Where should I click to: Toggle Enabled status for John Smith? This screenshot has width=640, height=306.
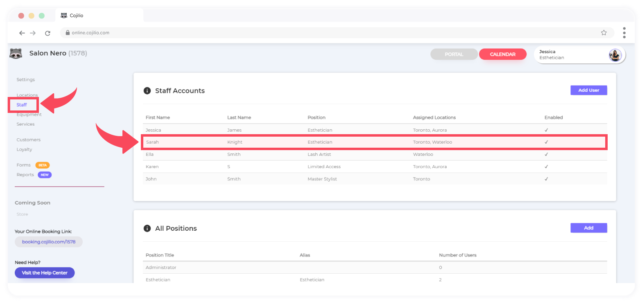(546, 179)
